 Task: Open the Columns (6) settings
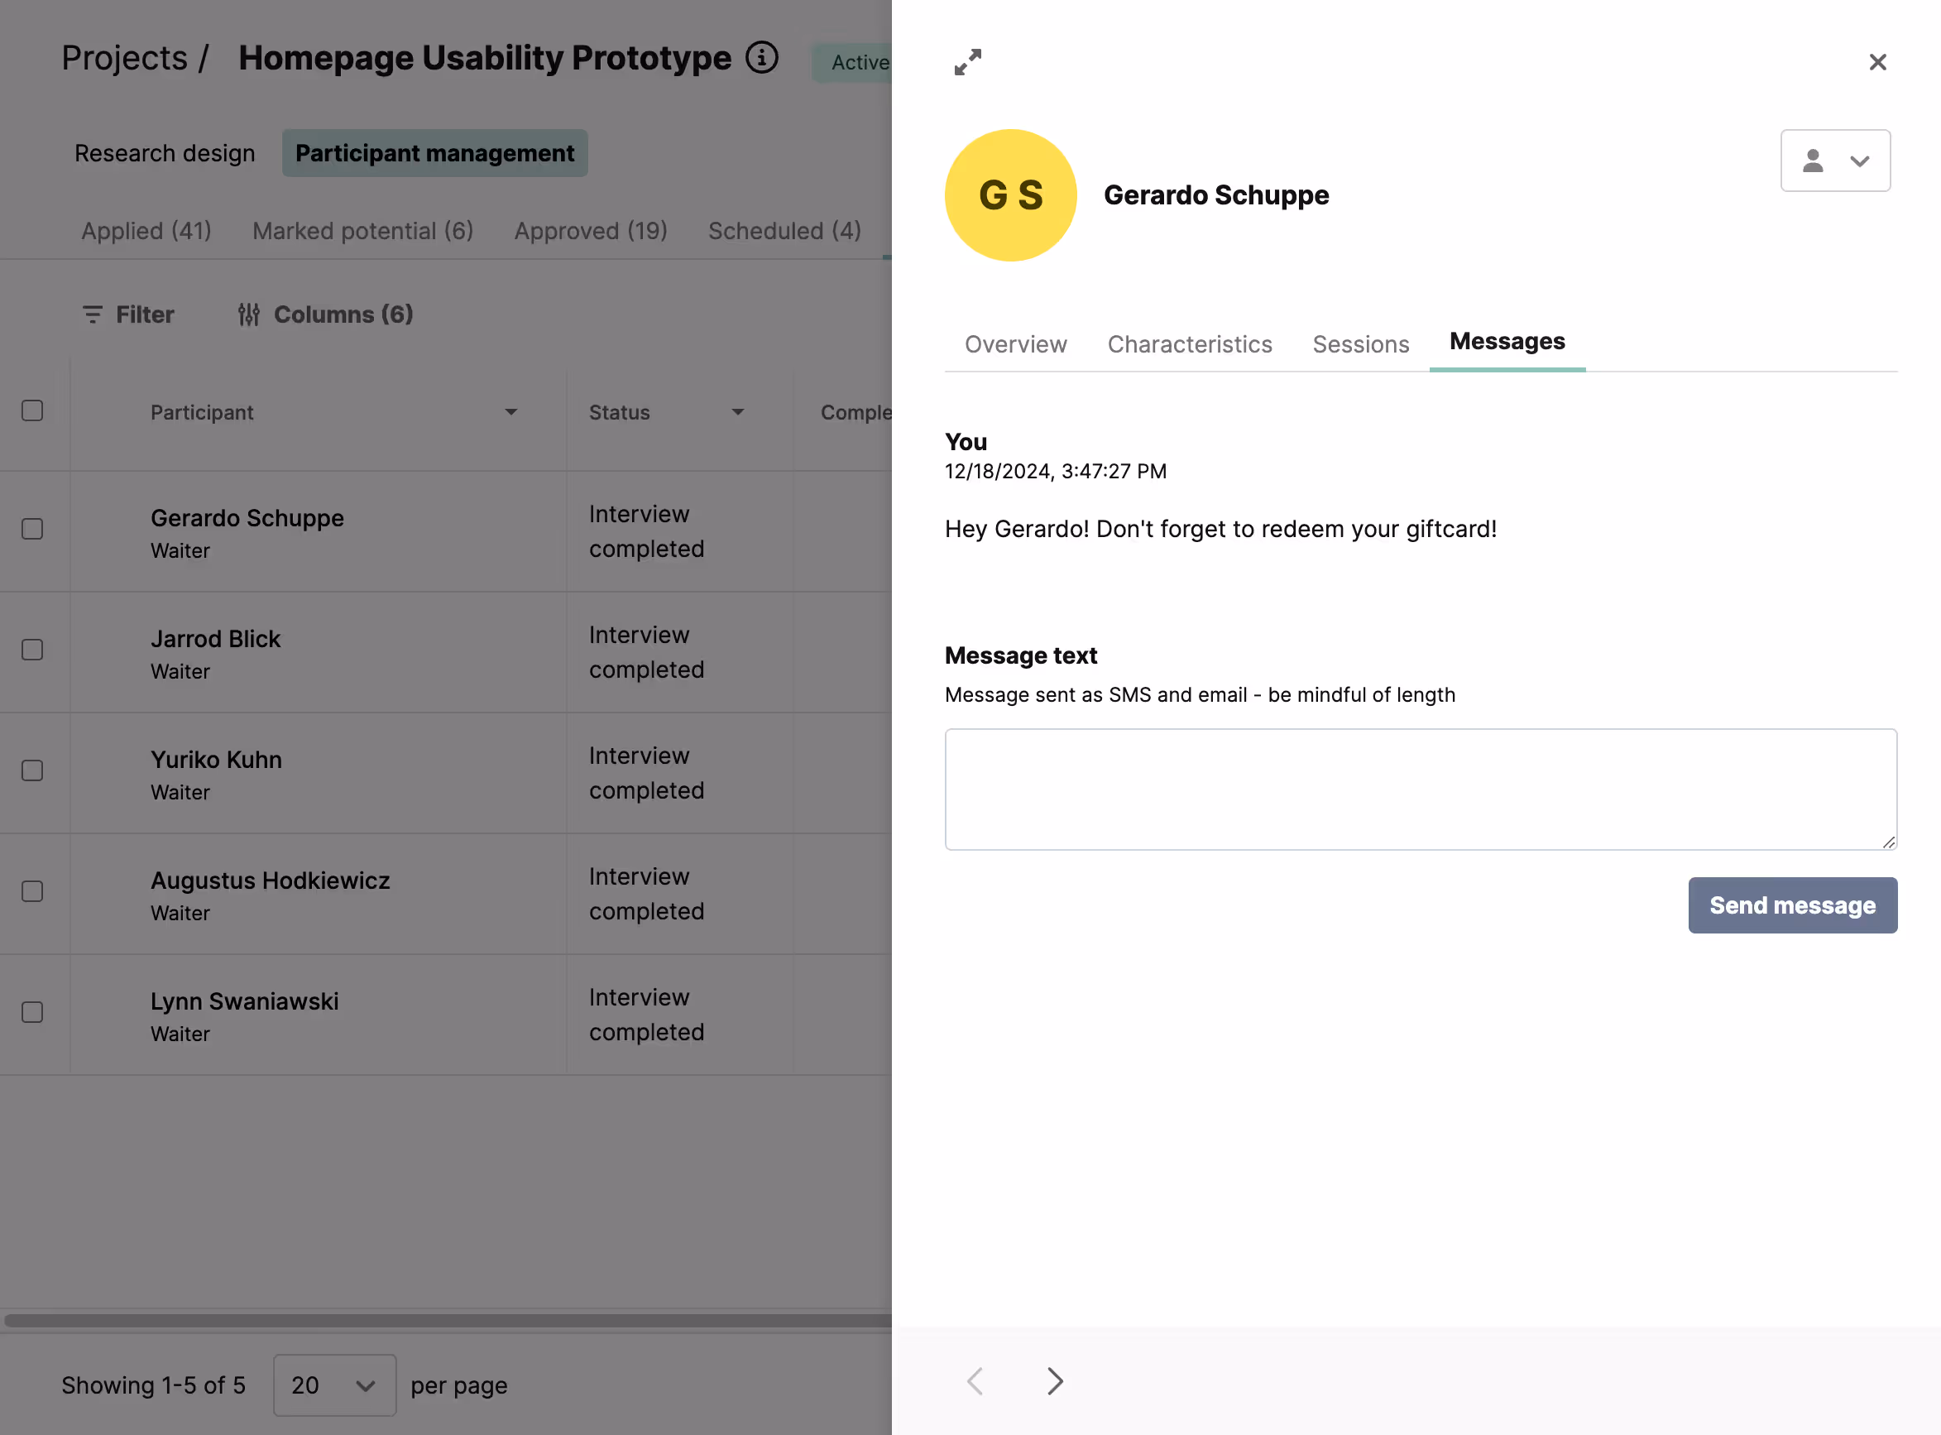pyautogui.click(x=326, y=314)
